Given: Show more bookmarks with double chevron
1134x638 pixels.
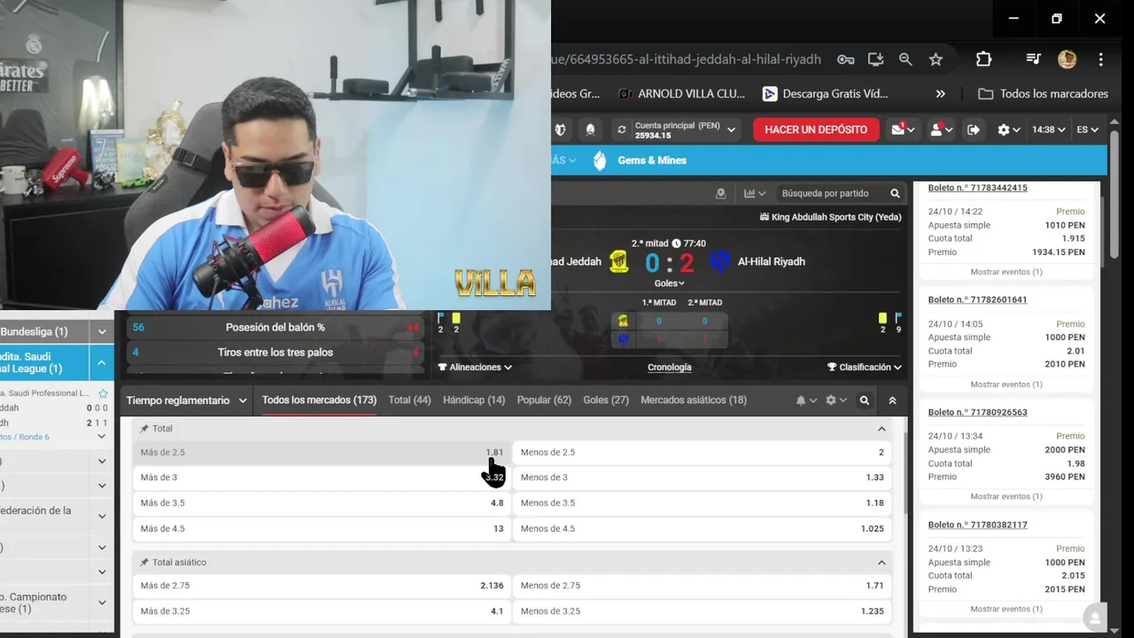Looking at the screenshot, I should click(x=940, y=94).
